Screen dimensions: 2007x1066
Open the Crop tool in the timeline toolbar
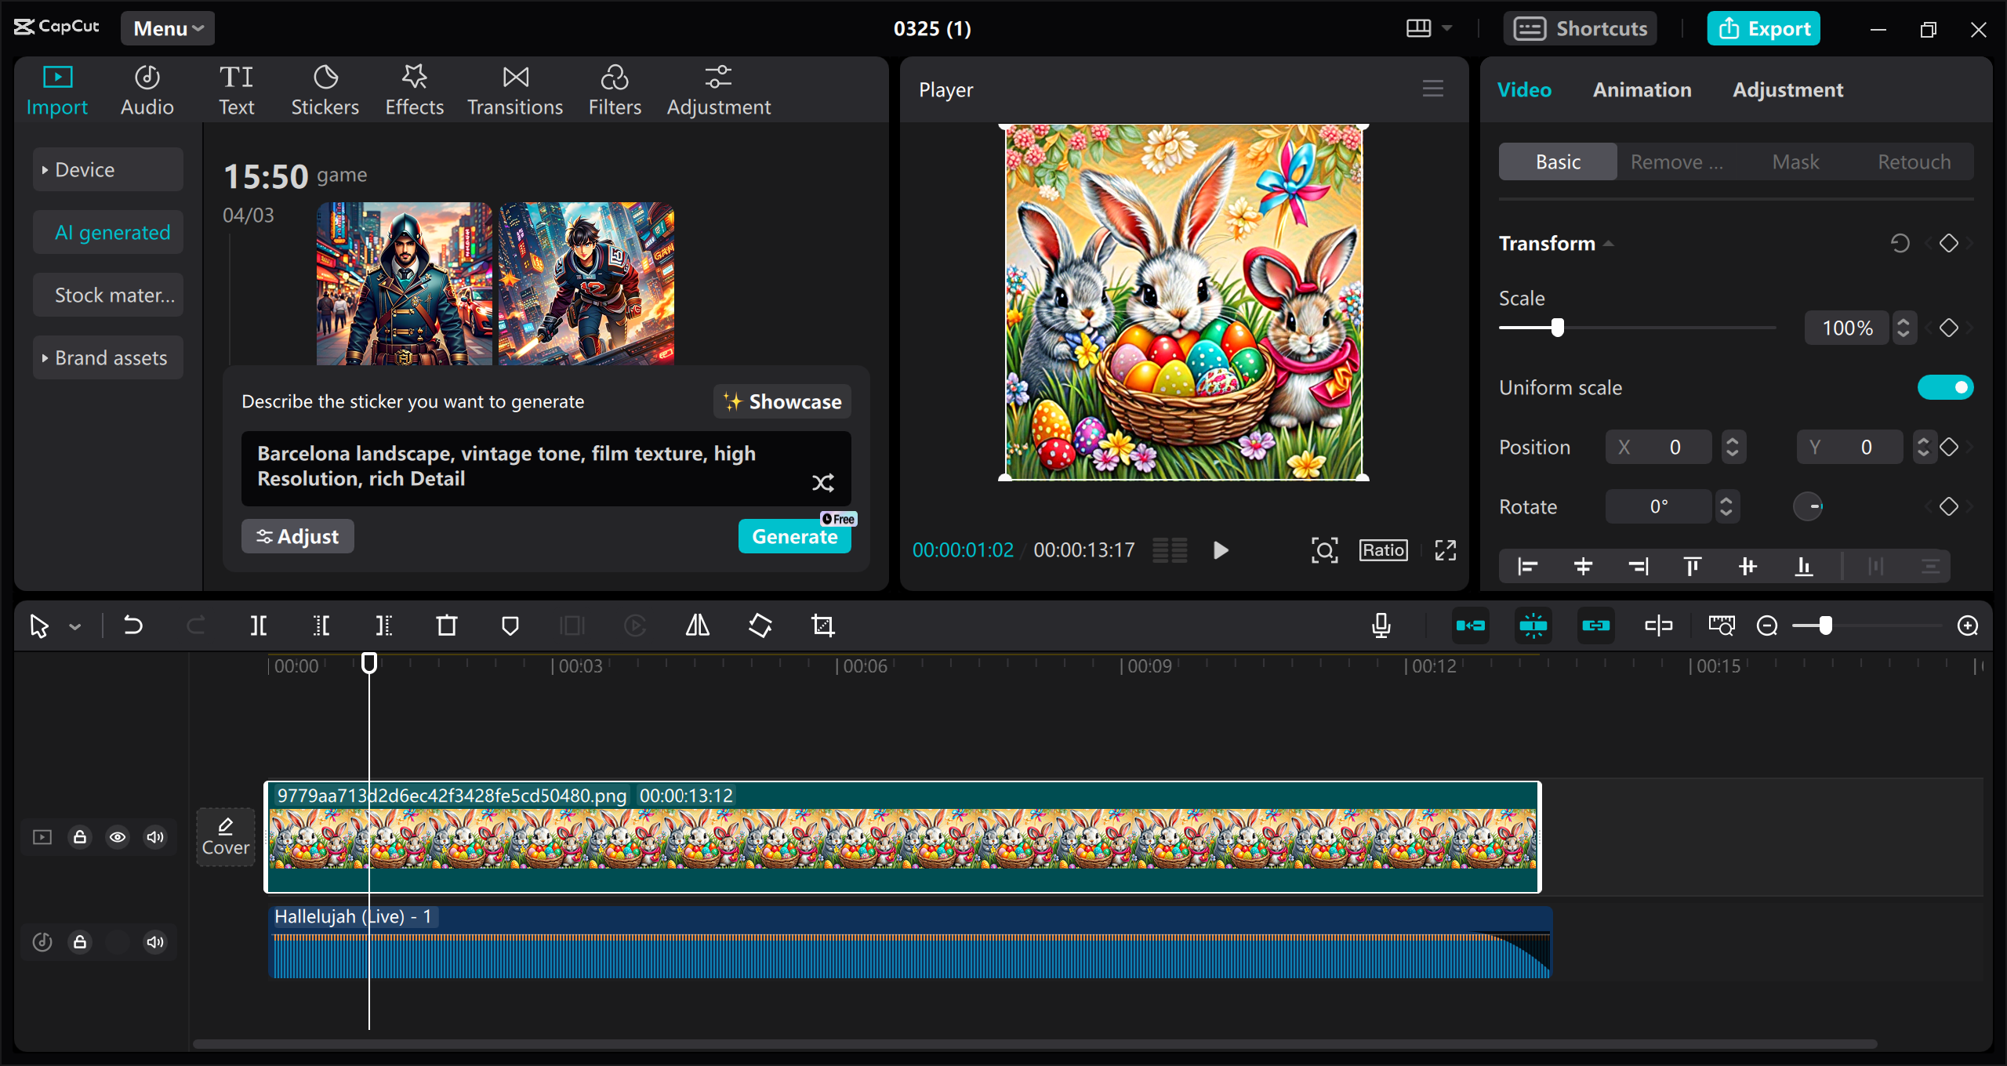tap(822, 625)
